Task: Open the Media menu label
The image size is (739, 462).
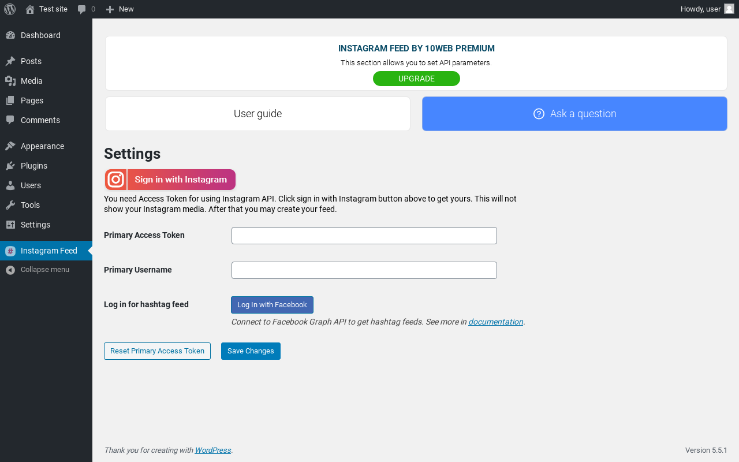Action: coord(32,81)
